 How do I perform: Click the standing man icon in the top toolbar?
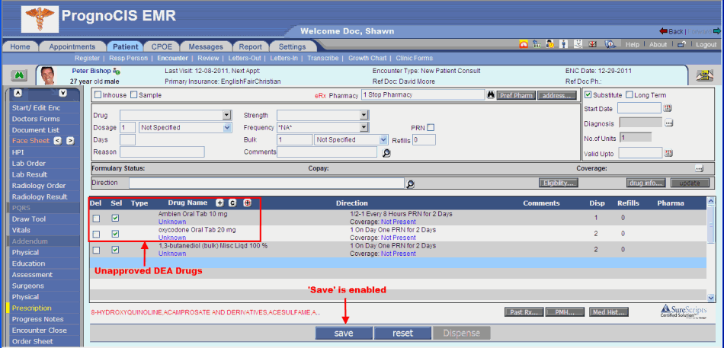(564, 44)
